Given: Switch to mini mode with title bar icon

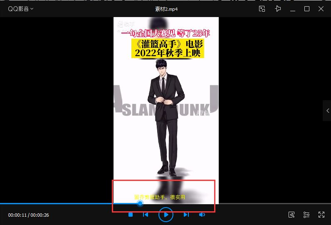Looking at the screenshot, I should [262, 9].
